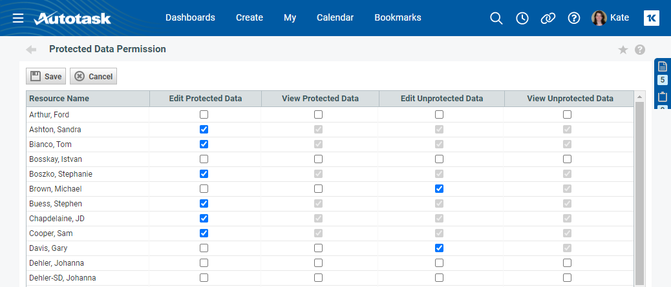
Task: Click the Kaseya K logo icon
Action: pos(652,18)
